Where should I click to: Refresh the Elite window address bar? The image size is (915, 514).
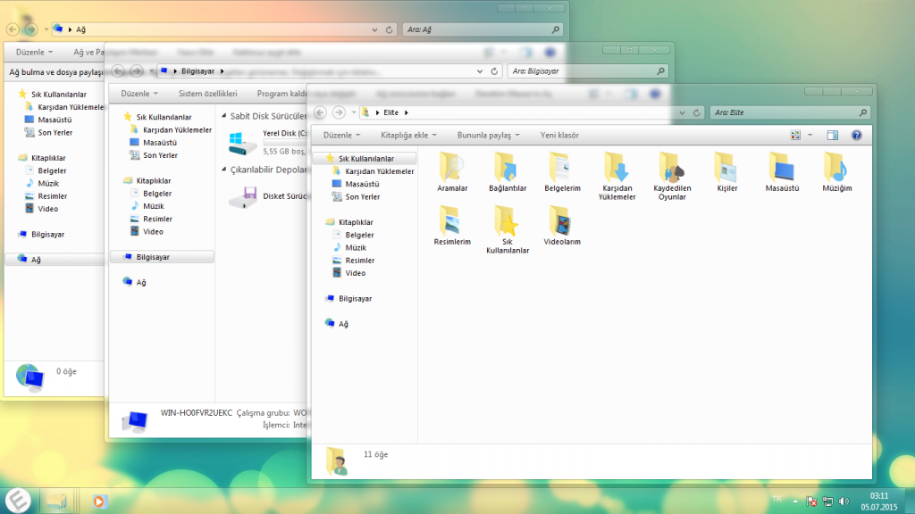pyautogui.click(x=696, y=112)
